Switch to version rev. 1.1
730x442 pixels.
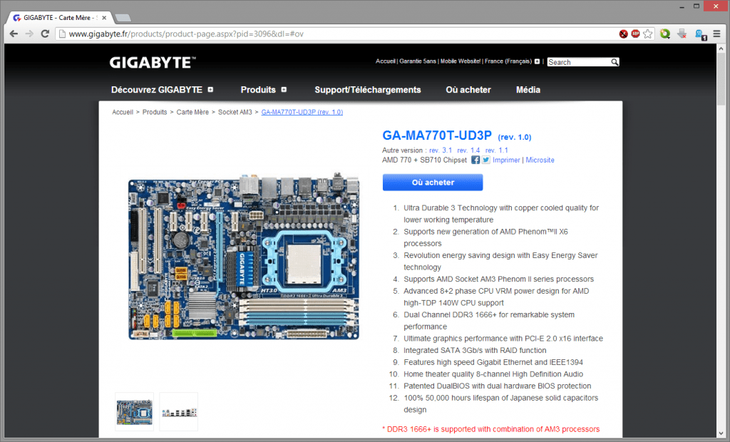click(496, 150)
